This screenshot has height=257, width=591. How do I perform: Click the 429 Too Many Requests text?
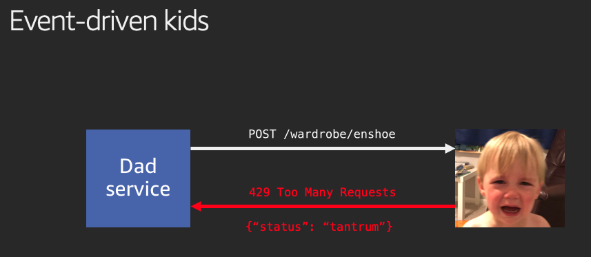(322, 192)
